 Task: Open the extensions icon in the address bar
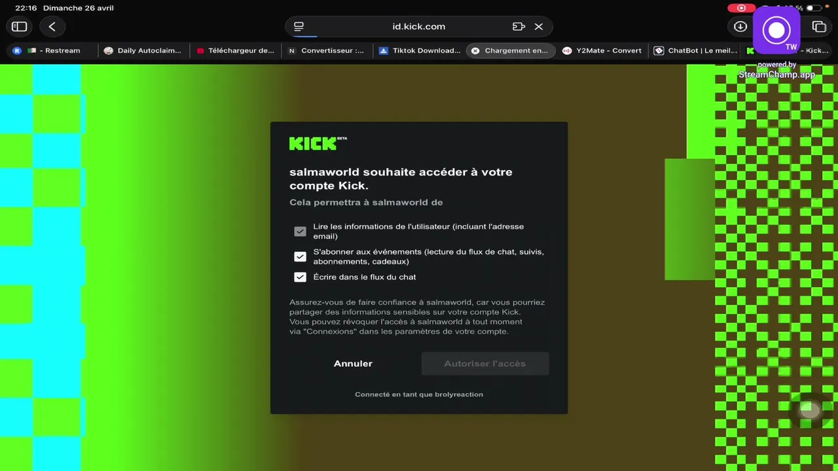coord(519,27)
